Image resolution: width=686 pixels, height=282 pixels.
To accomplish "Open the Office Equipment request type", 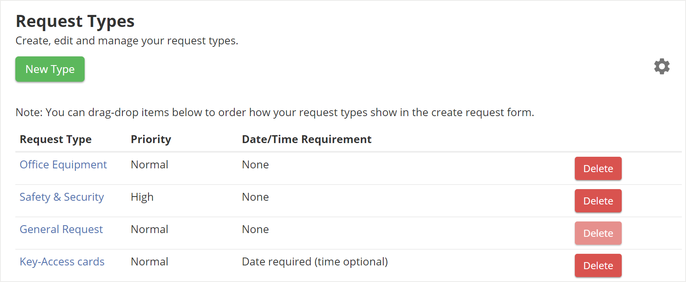I will (x=63, y=165).
